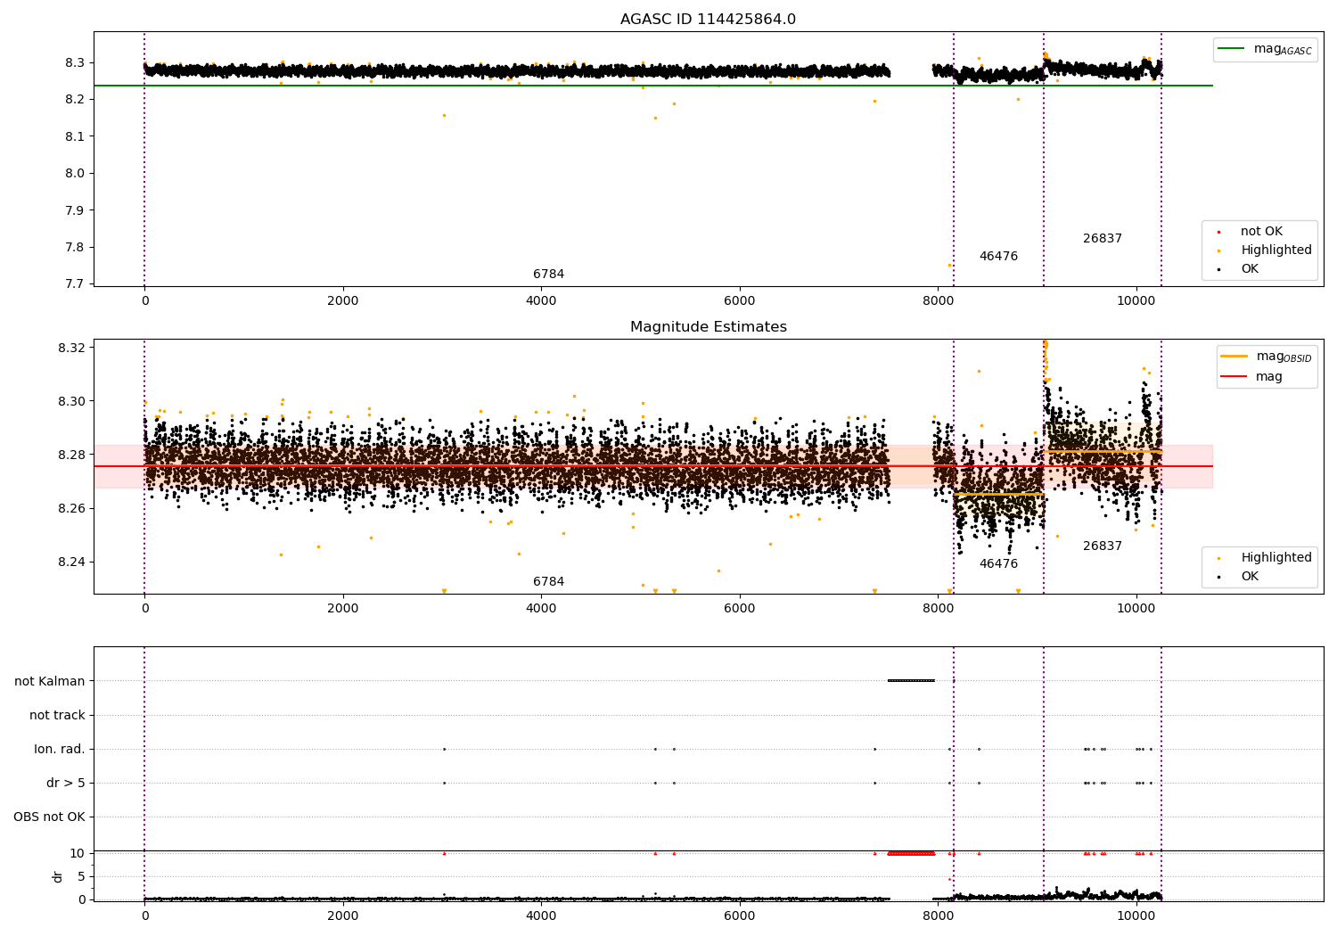Click 'OK' entry in the Magnitude Estimates lower legend
Image resolution: width=1337 pixels, height=936 pixels.
pos(1239,577)
